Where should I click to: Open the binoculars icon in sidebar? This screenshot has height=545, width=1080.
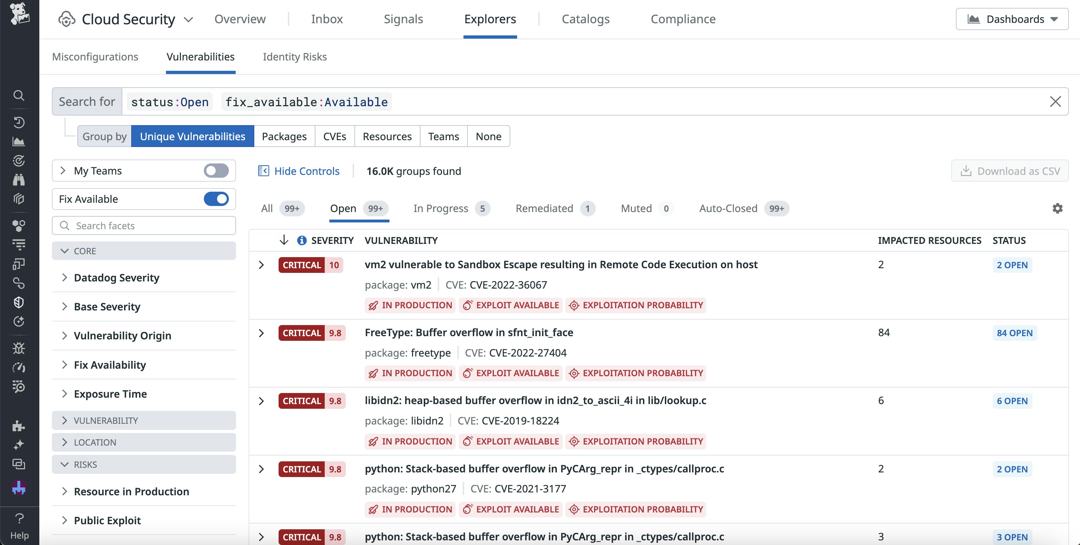(x=19, y=180)
